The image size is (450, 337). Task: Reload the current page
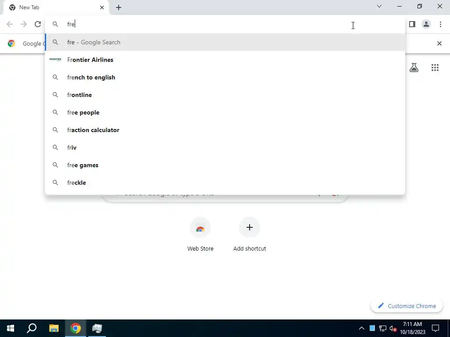pyautogui.click(x=38, y=25)
